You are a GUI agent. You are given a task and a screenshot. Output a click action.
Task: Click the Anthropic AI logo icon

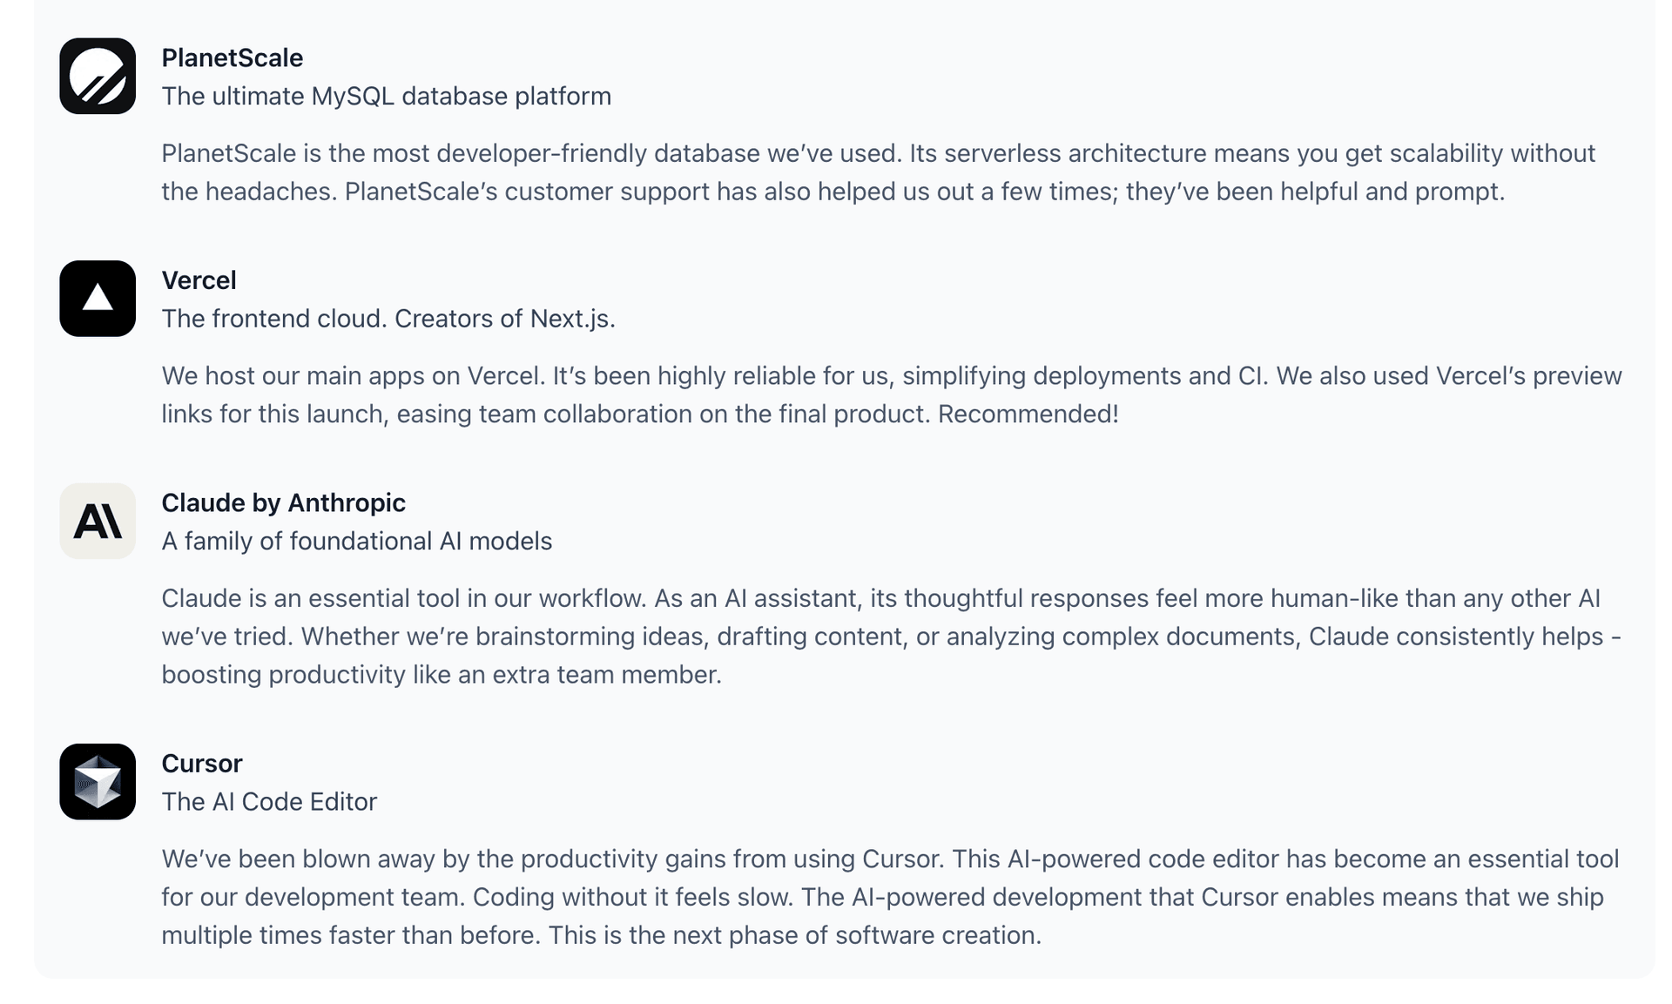click(x=98, y=521)
